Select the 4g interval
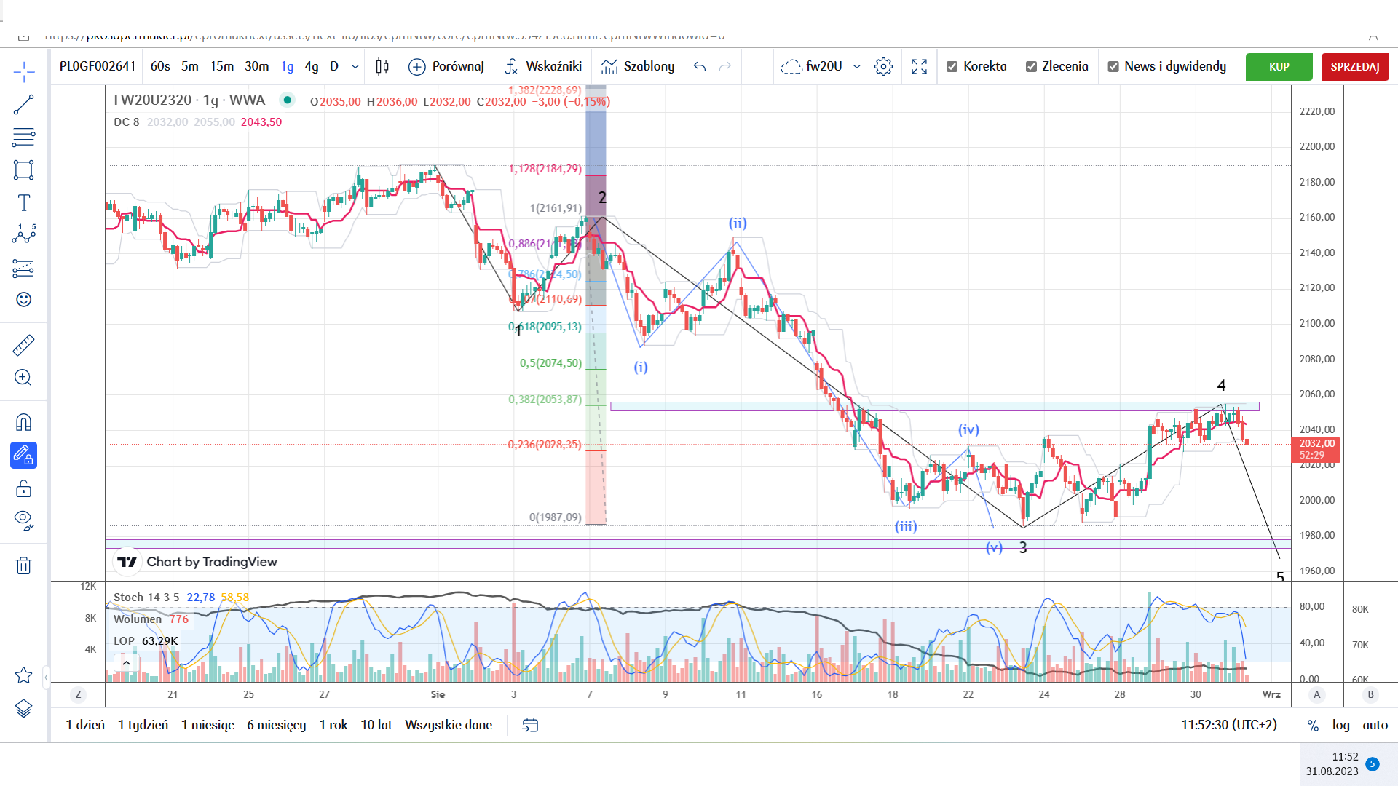Image resolution: width=1398 pixels, height=786 pixels. 312,67
